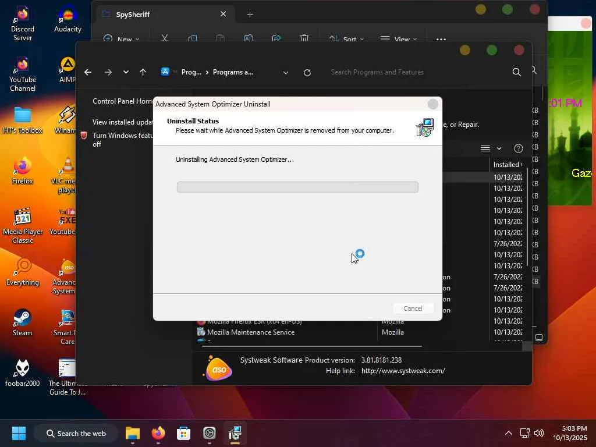Click the Installed On column header
Image resolution: width=596 pixels, height=447 pixels.
tap(508, 165)
